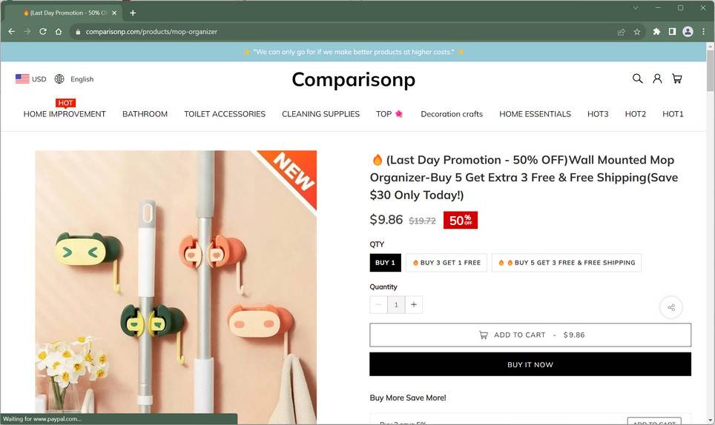Screen dimensions: 715x425
Task: Click the BUY IT NOW button
Action: click(x=530, y=364)
